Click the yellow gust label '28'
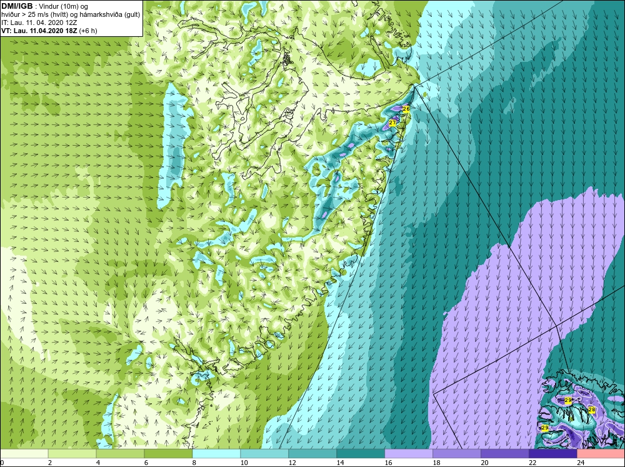This screenshot has width=625, height=467. coord(592,409)
